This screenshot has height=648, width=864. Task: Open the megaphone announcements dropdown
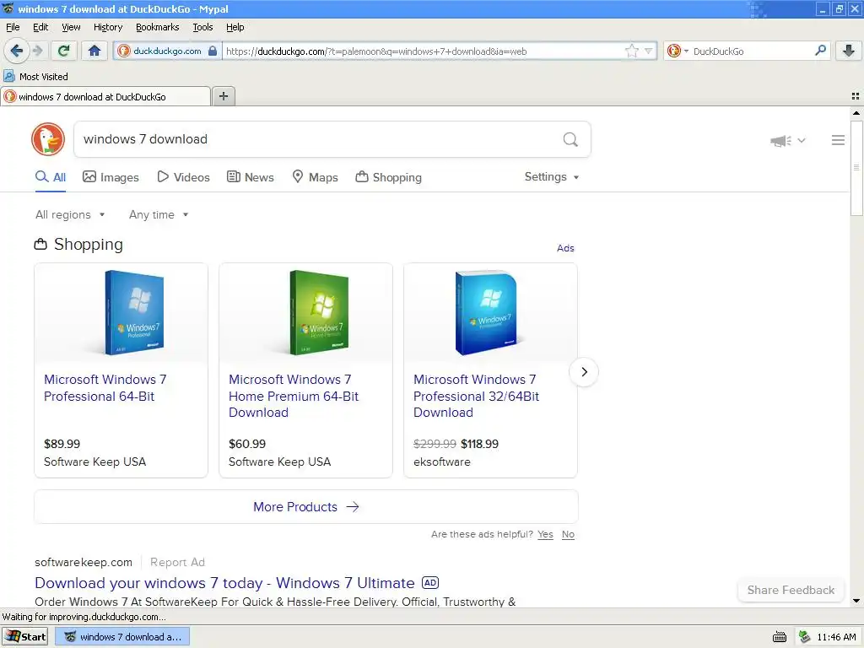tap(787, 141)
